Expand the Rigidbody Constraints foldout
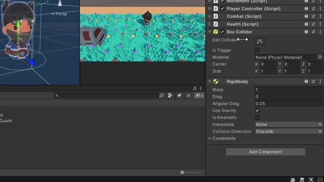Image resolution: width=324 pixels, height=182 pixels. tap(210, 139)
